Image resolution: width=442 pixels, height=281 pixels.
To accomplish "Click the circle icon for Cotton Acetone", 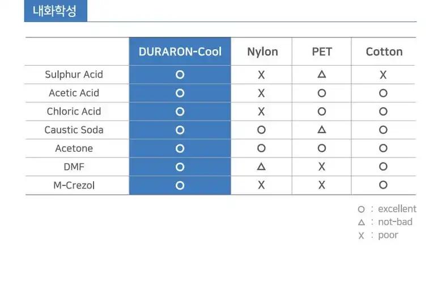I will tap(383, 148).
